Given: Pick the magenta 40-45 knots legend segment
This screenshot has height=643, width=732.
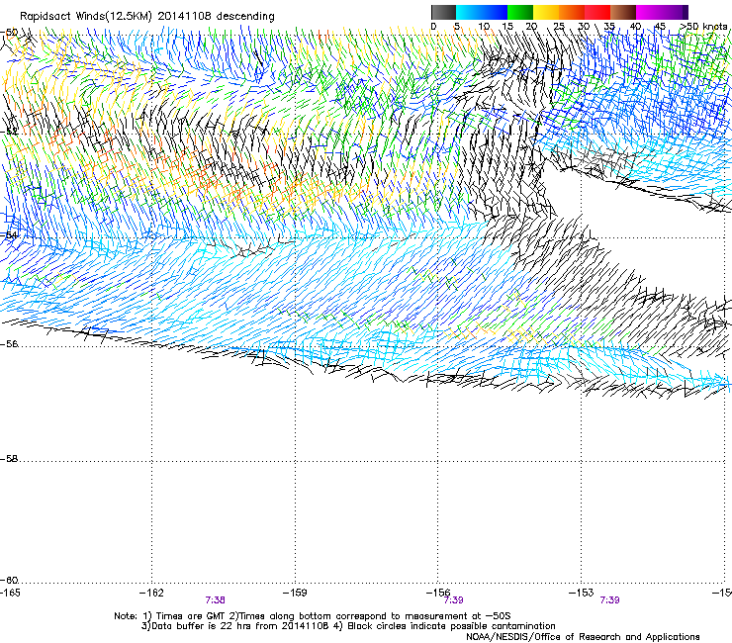Looking at the screenshot, I should [649, 12].
